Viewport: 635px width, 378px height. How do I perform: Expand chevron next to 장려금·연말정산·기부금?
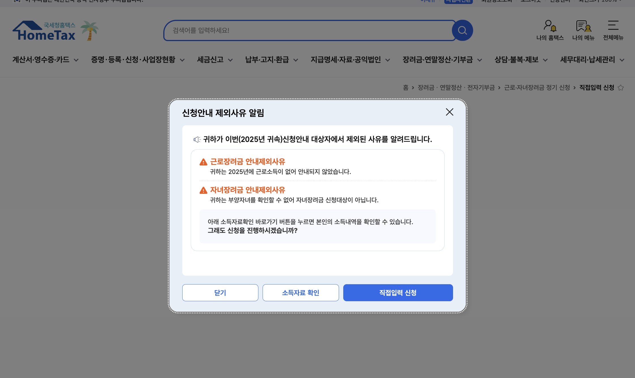point(480,60)
